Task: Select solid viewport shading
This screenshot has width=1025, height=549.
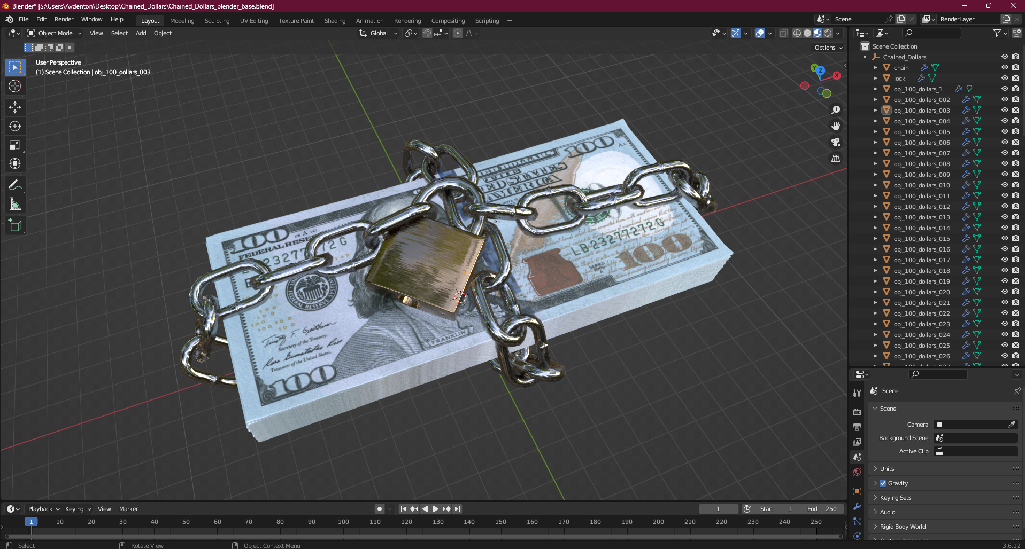Action: [807, 33]
